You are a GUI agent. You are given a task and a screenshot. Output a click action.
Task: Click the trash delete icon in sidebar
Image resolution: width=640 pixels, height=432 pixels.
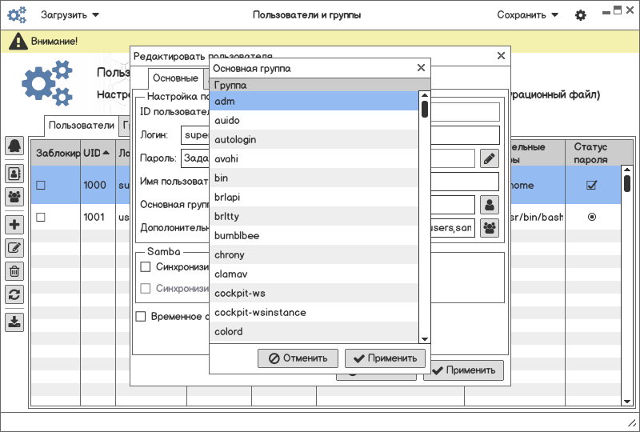tap(14, 271)
